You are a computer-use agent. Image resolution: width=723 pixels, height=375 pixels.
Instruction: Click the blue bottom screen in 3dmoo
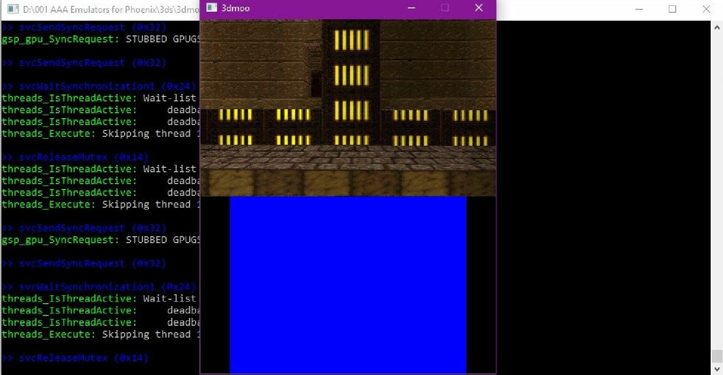pos(348,285)
